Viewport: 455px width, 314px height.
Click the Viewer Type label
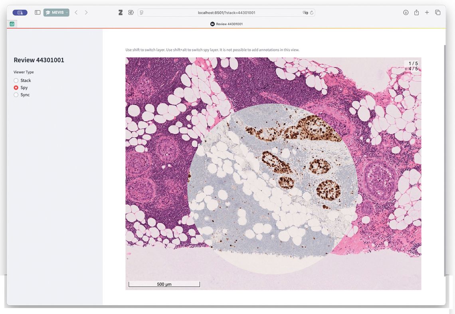coord(24,72)
